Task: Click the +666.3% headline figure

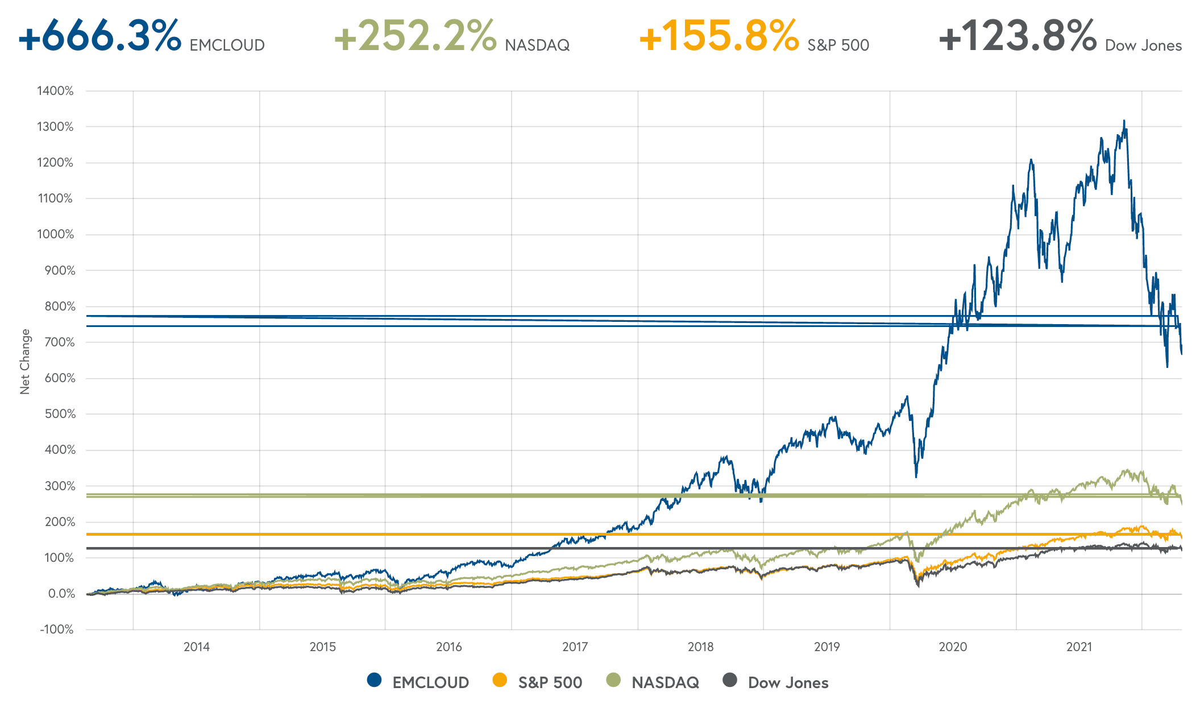Action: pos(100,35)
